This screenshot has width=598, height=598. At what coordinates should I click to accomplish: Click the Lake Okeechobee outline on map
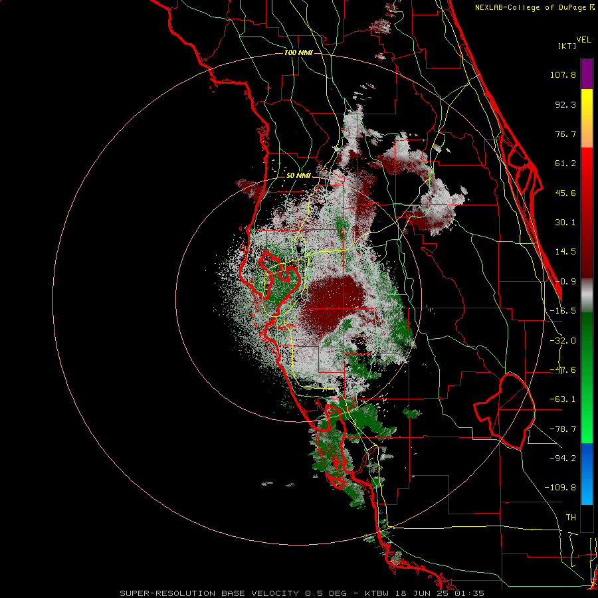(x=504, y=411)
